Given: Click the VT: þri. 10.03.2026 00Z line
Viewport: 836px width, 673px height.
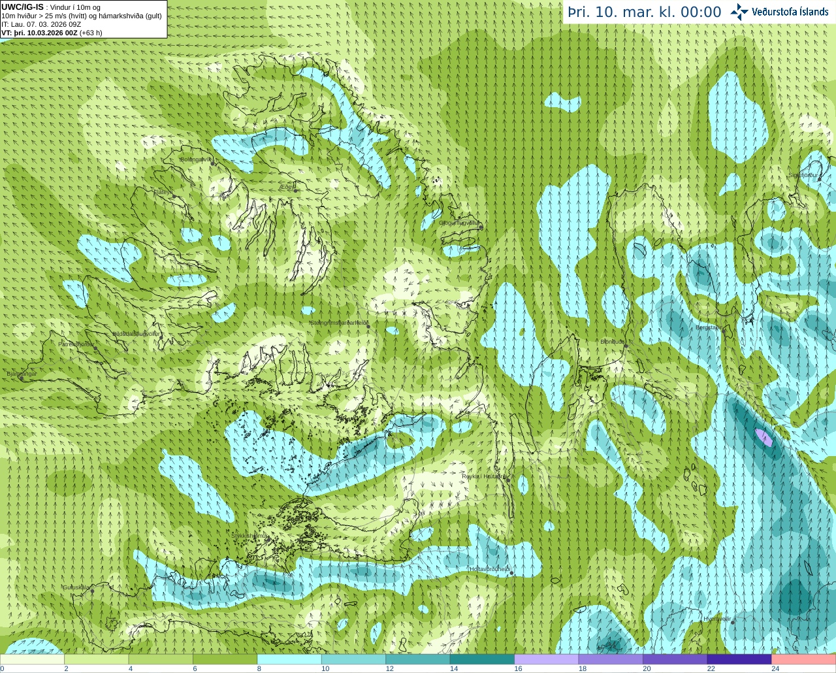Looking at the screenshot, I should point(52,33).
